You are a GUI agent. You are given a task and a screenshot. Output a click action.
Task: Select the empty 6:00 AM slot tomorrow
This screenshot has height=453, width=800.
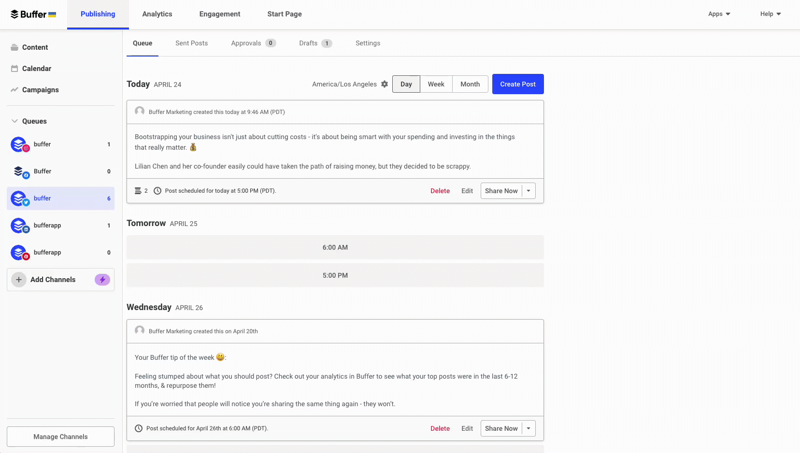point(335,247)
